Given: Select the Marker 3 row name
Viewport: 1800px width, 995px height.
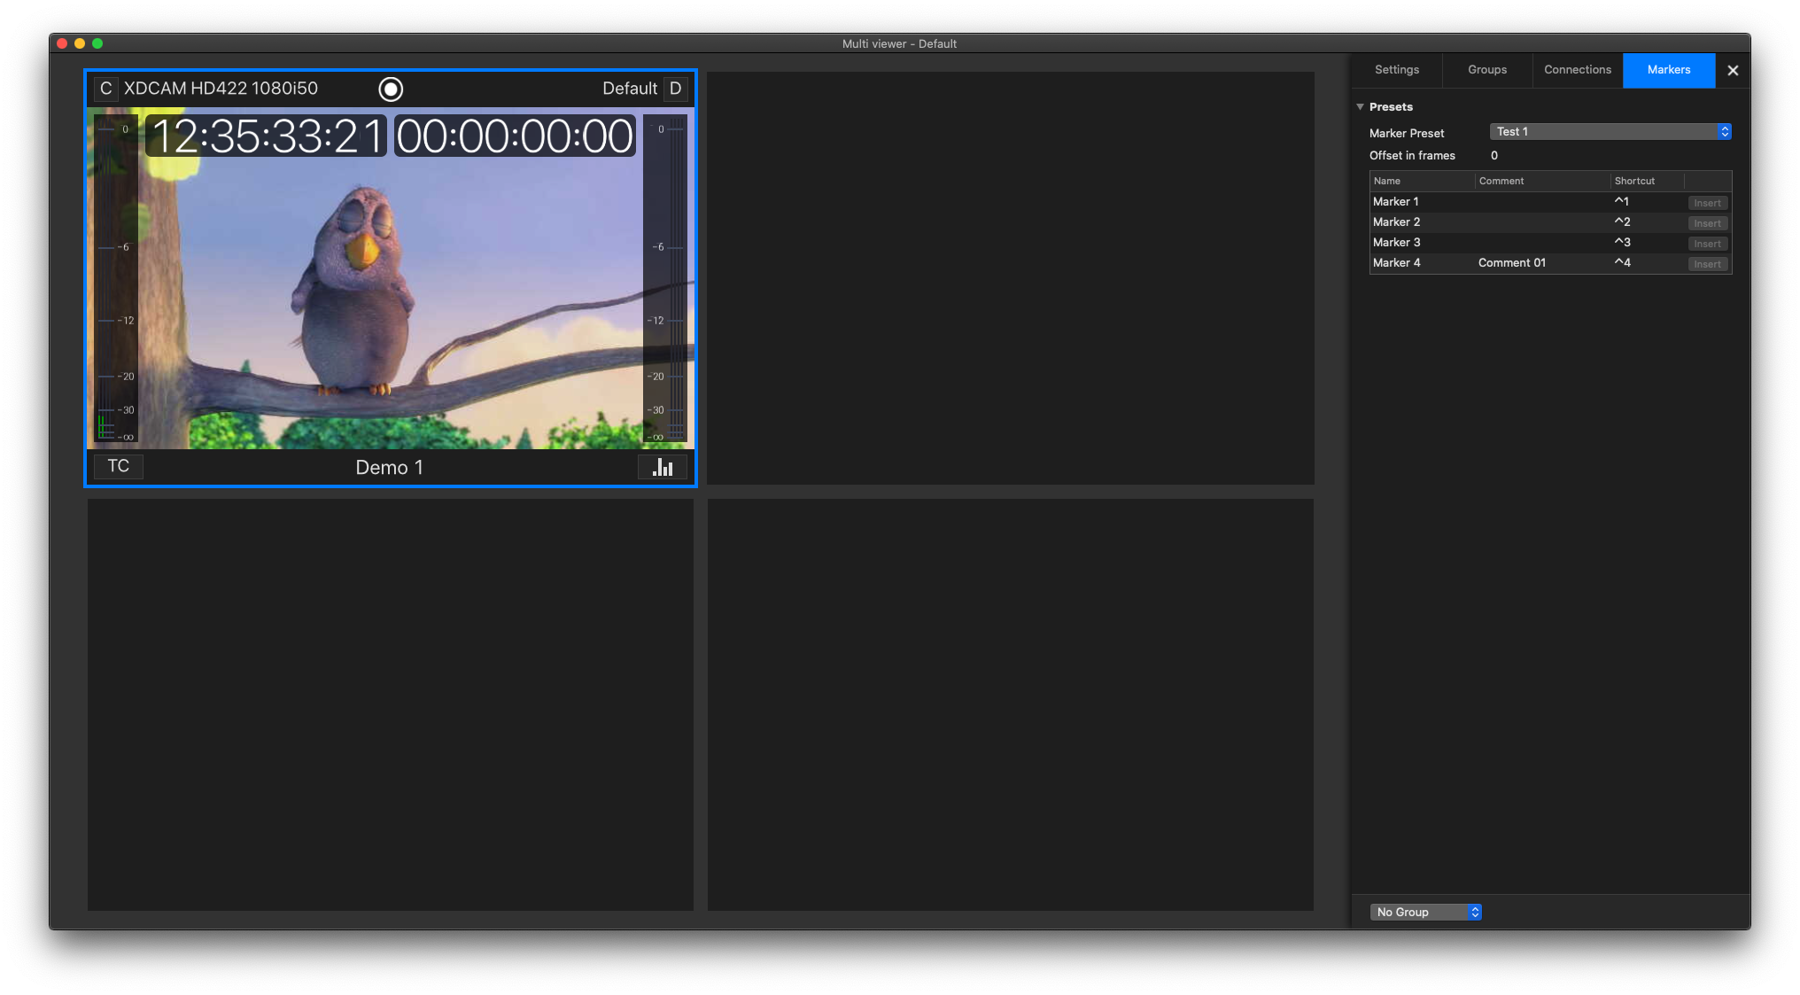Looking at the screenshot, I should [x=1397, y=243].
